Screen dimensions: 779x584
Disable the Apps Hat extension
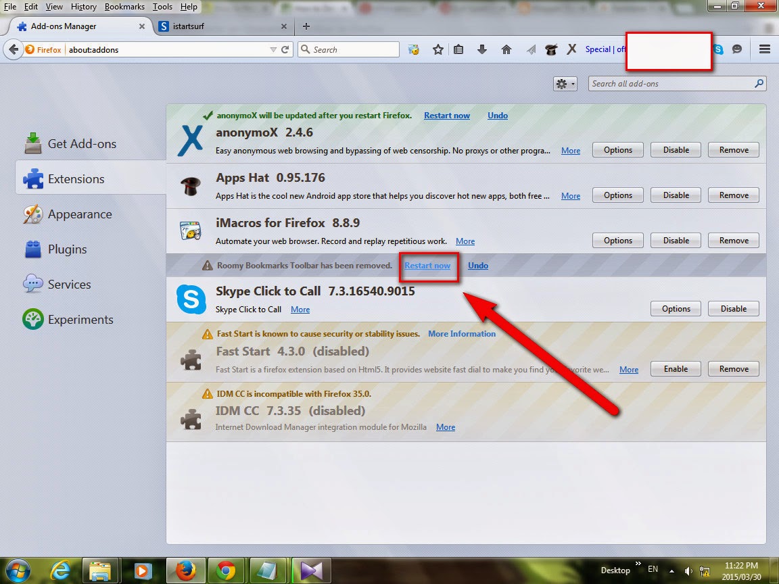(x=676, y=195)
